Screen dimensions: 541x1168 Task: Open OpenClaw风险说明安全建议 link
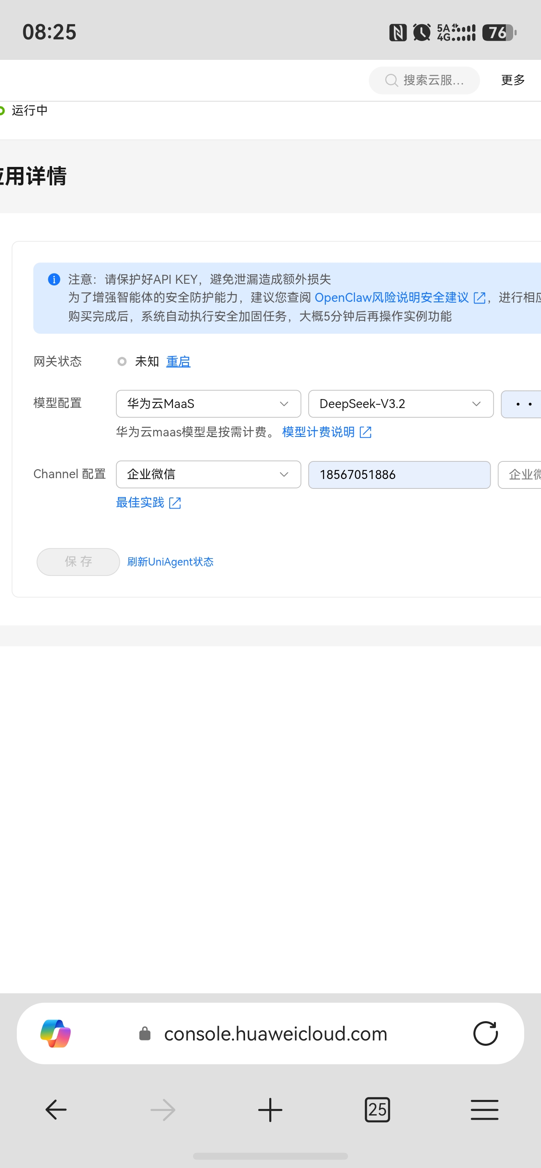pyautogui.click(x=391, y=297)
